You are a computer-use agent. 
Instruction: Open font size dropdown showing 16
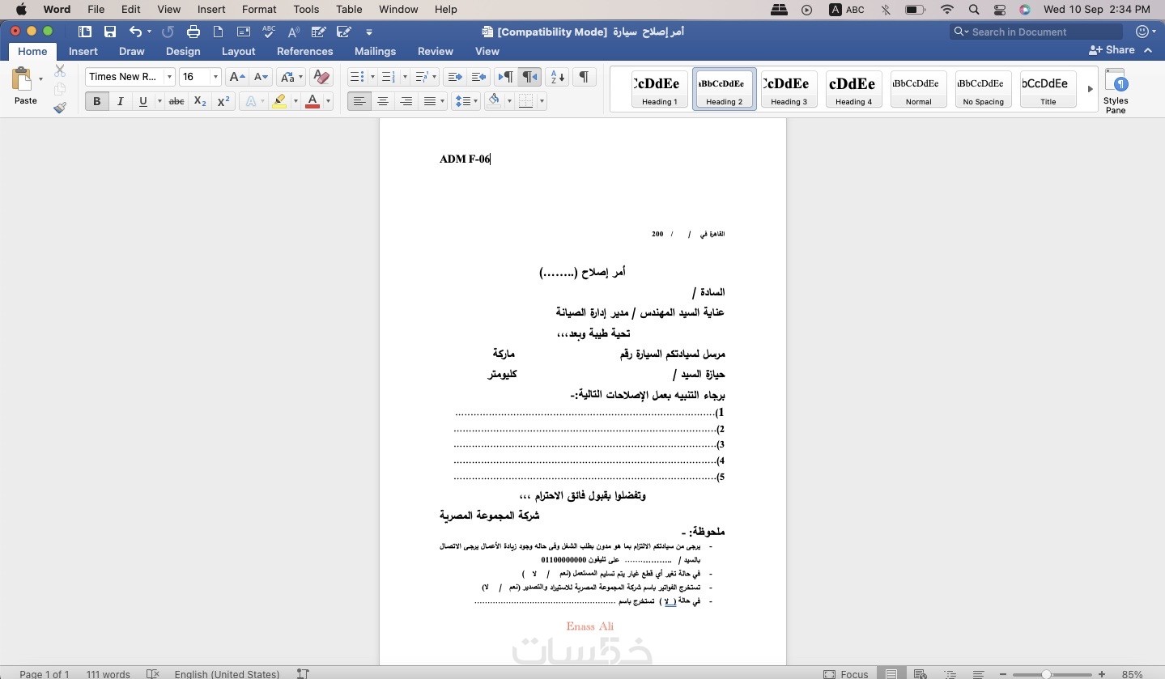point(215,77)
